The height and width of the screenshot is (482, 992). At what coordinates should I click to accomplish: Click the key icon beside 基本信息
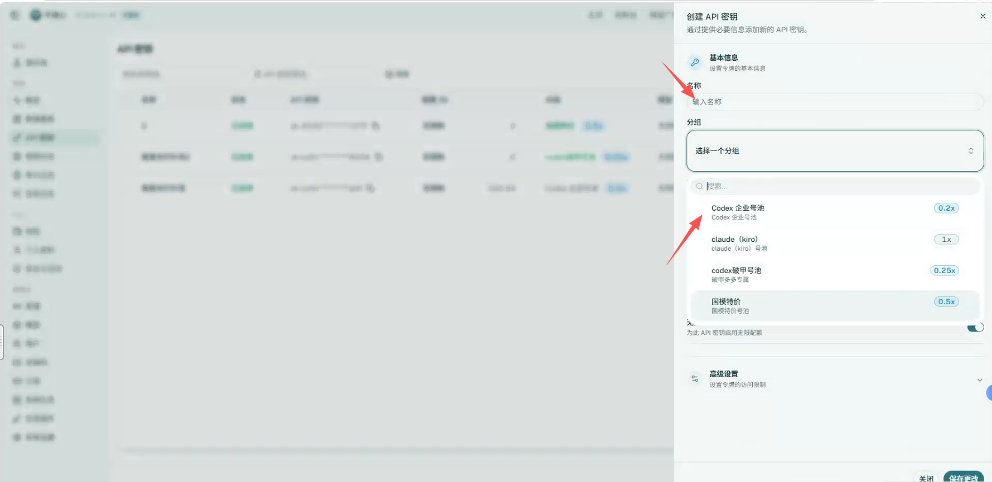pyautogui.click(x=695, y=62)
